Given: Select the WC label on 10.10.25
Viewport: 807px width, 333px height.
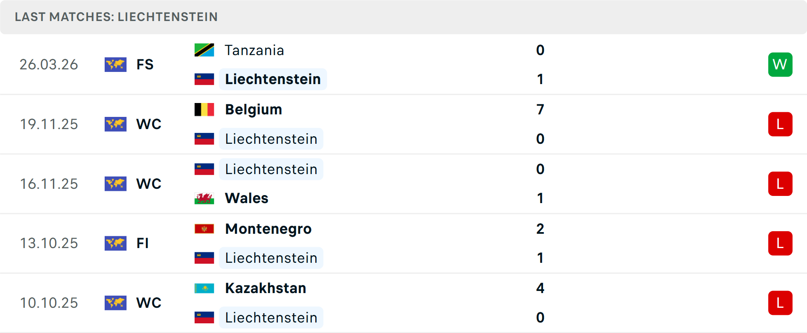Looking at the screenshot, I should point(148,303).
